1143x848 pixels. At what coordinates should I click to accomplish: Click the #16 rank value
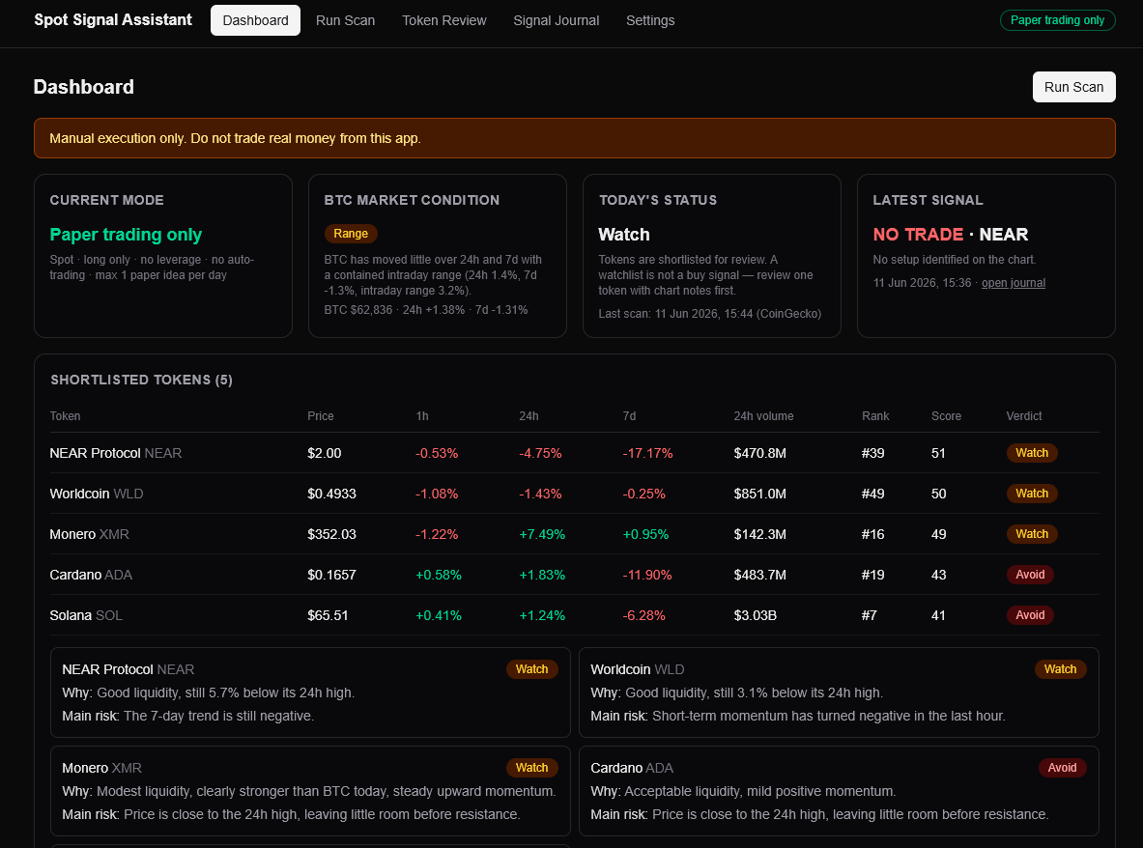(x=872, y=534)
